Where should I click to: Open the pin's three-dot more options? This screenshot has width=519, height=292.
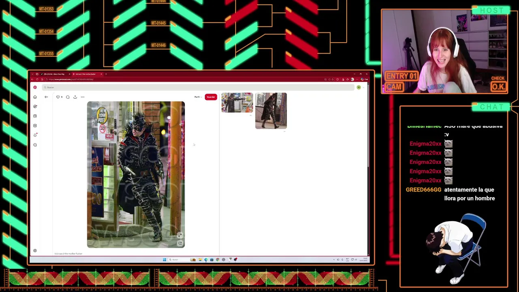tap(82, 97)
